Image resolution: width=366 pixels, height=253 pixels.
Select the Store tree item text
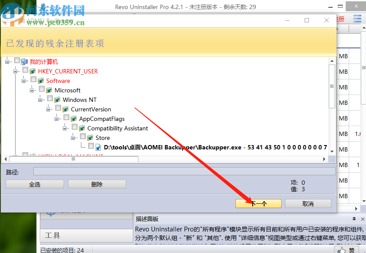pyautogui.click(x=103, y=138)
